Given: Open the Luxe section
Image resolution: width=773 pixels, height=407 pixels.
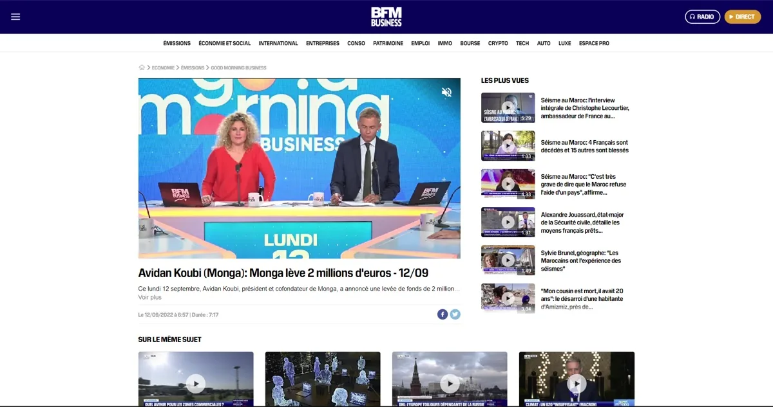Looking at the screenshot, I should coord(565,44).
